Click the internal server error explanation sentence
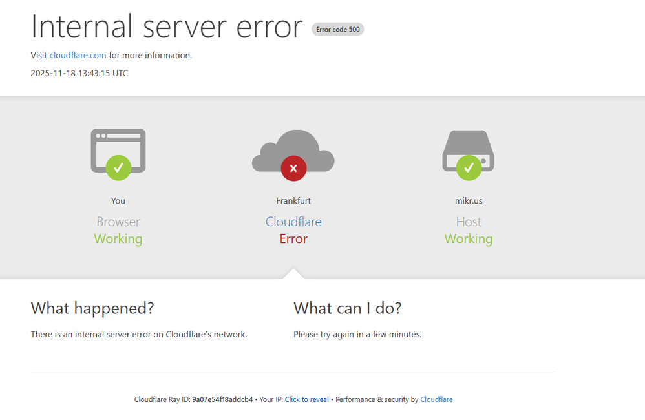The width and height of the screenshot is (645, 420). point(138,335)
